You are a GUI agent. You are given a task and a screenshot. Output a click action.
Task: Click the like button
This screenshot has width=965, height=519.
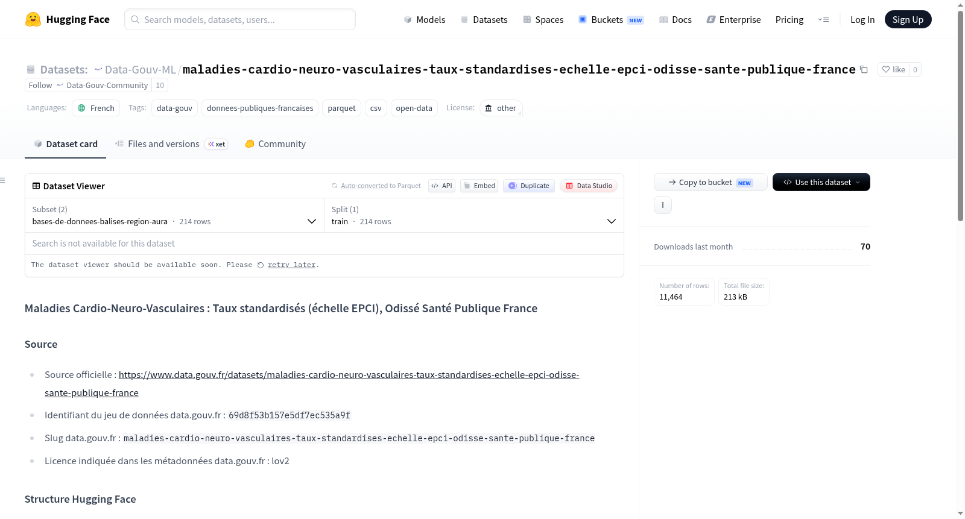click(893, 69)
